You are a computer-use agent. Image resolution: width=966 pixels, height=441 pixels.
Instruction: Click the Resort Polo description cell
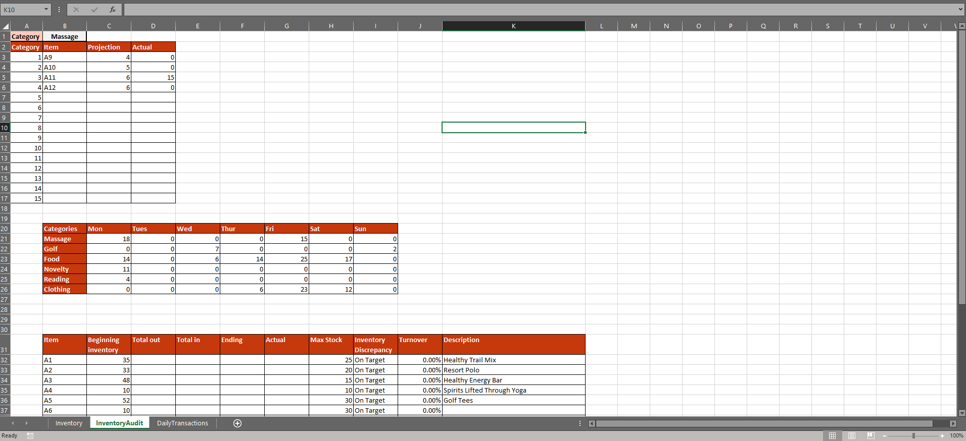click(514, 370)
